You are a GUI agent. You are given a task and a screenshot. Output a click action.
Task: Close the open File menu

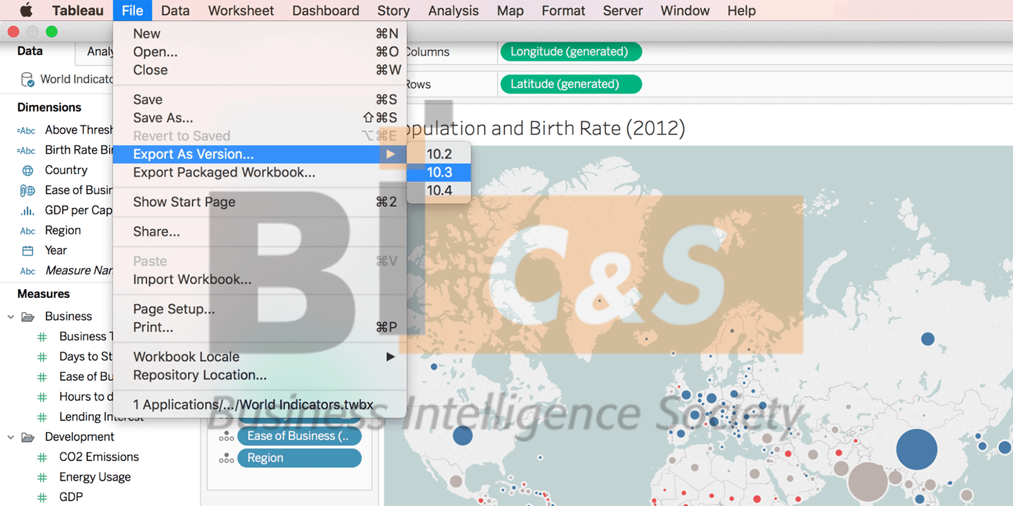(x=132, y=11)
